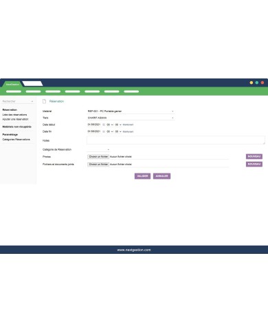Image resolution: width=268 pixels, height=333 pixels.
Task: Open the Matériel dropdown
Action: pyautogui.click(x=131, y=111)
